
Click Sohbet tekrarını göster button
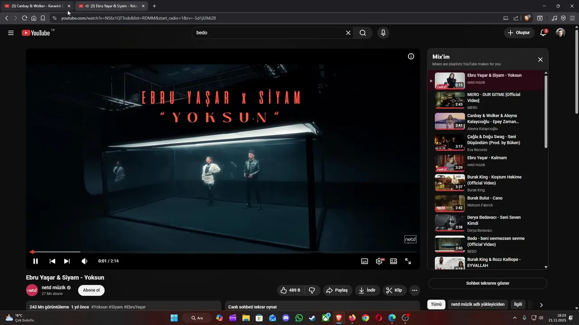[x=488, y=283]
